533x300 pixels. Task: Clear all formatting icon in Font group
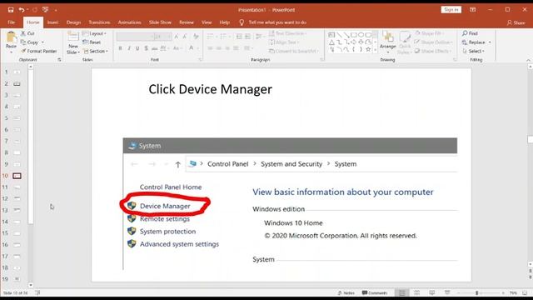[196, 37]
